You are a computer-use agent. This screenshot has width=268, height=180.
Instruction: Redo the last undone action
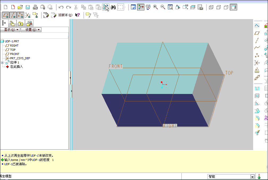click(x=68, y=7)
